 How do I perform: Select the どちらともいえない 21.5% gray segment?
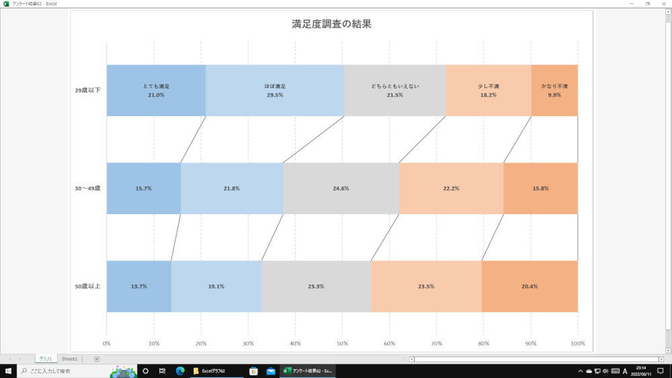point(394,91)
